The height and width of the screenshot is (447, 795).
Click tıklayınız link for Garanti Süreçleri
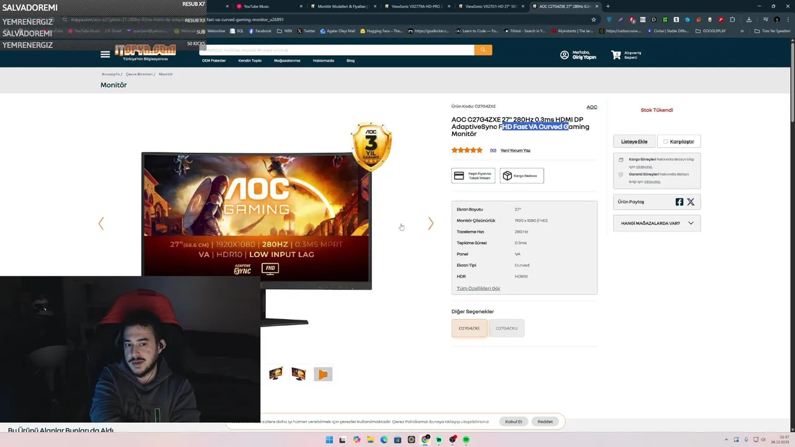click(652, 181)
